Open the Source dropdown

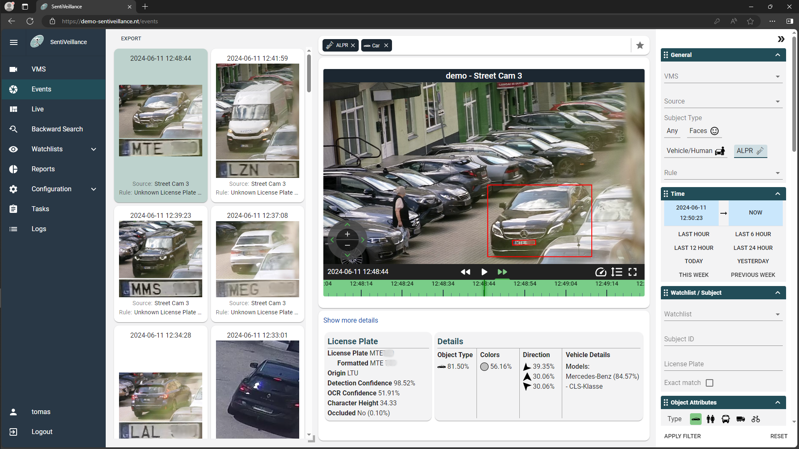[x=723, y=101]
